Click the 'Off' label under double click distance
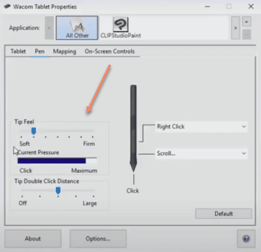Image resolution: width=261 pixels, height=252 pixels. coord(23,203)
